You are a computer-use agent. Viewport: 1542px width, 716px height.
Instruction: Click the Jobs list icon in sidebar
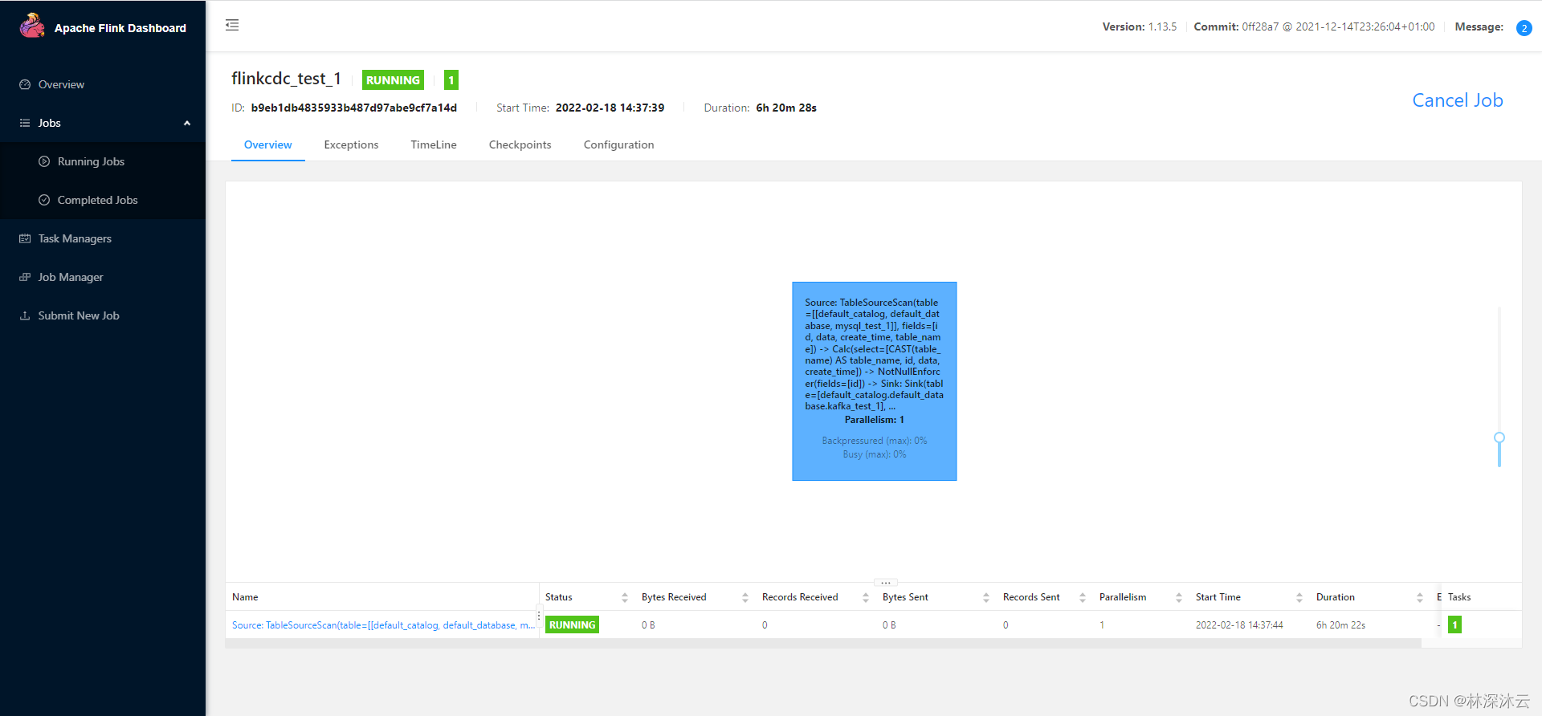point(25,123)
